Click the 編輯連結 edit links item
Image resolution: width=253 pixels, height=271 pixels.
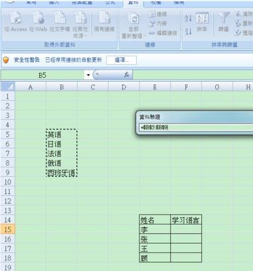163,33
